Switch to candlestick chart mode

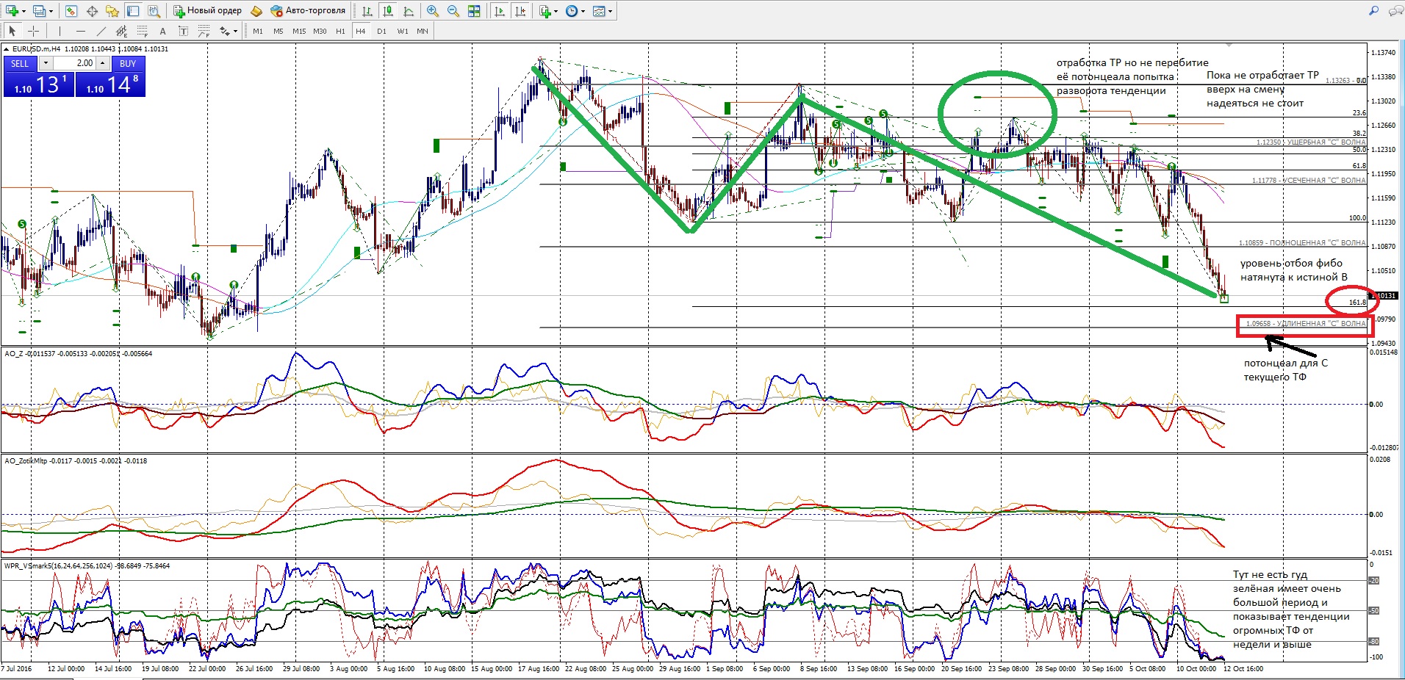(387, 11)
